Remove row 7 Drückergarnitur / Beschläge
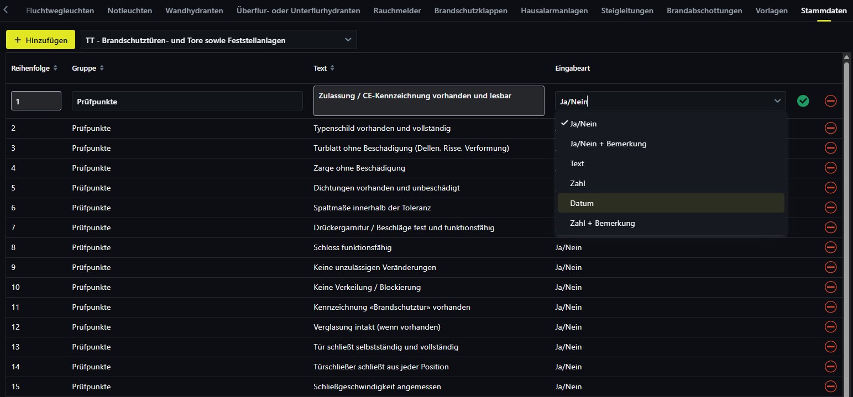853x397 pixels. pos(830,227)
